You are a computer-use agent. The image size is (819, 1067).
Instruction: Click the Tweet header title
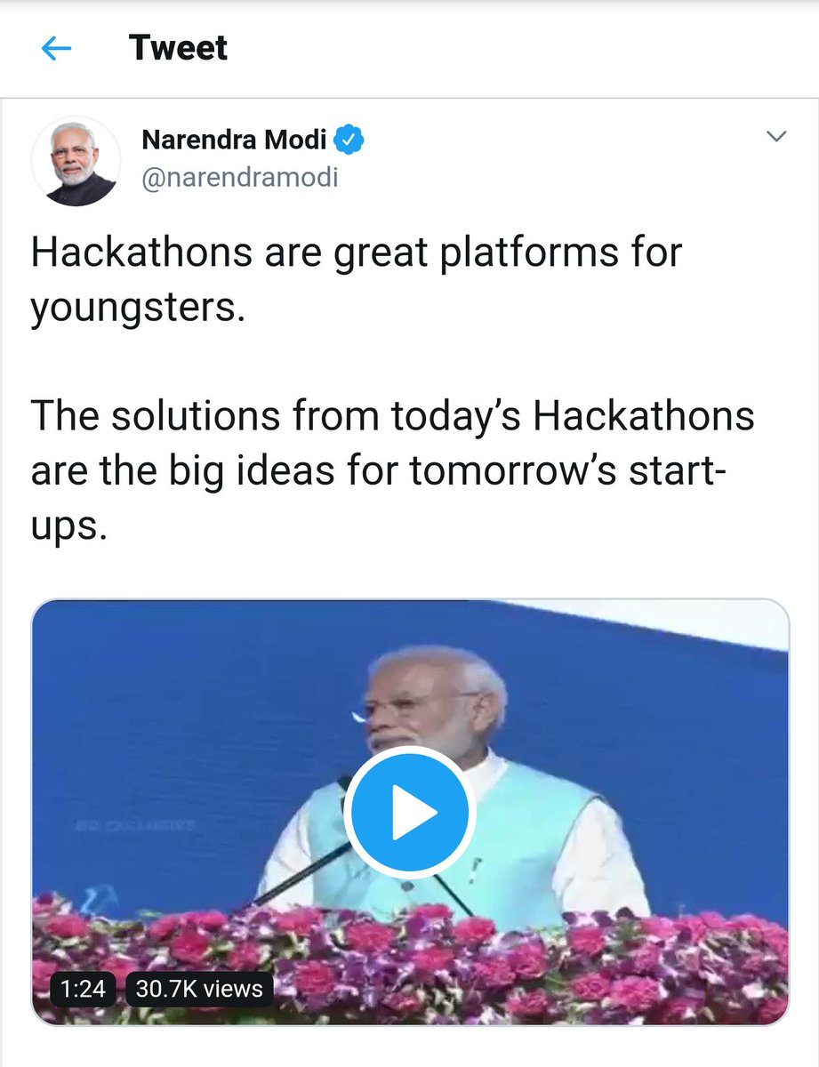pos(178,47)
